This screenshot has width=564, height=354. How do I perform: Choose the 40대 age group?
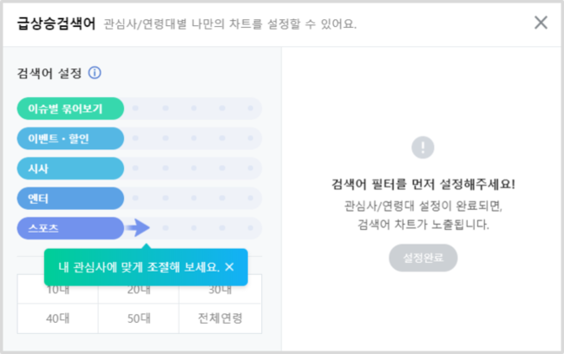(57, 318)
